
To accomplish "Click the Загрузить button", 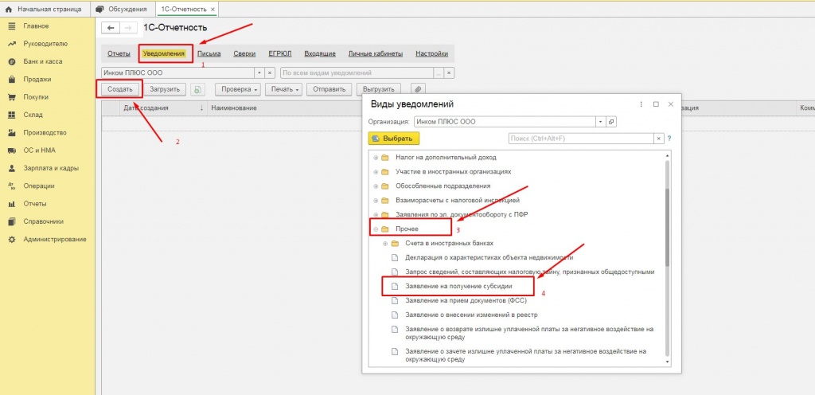I will coord(165,89).
